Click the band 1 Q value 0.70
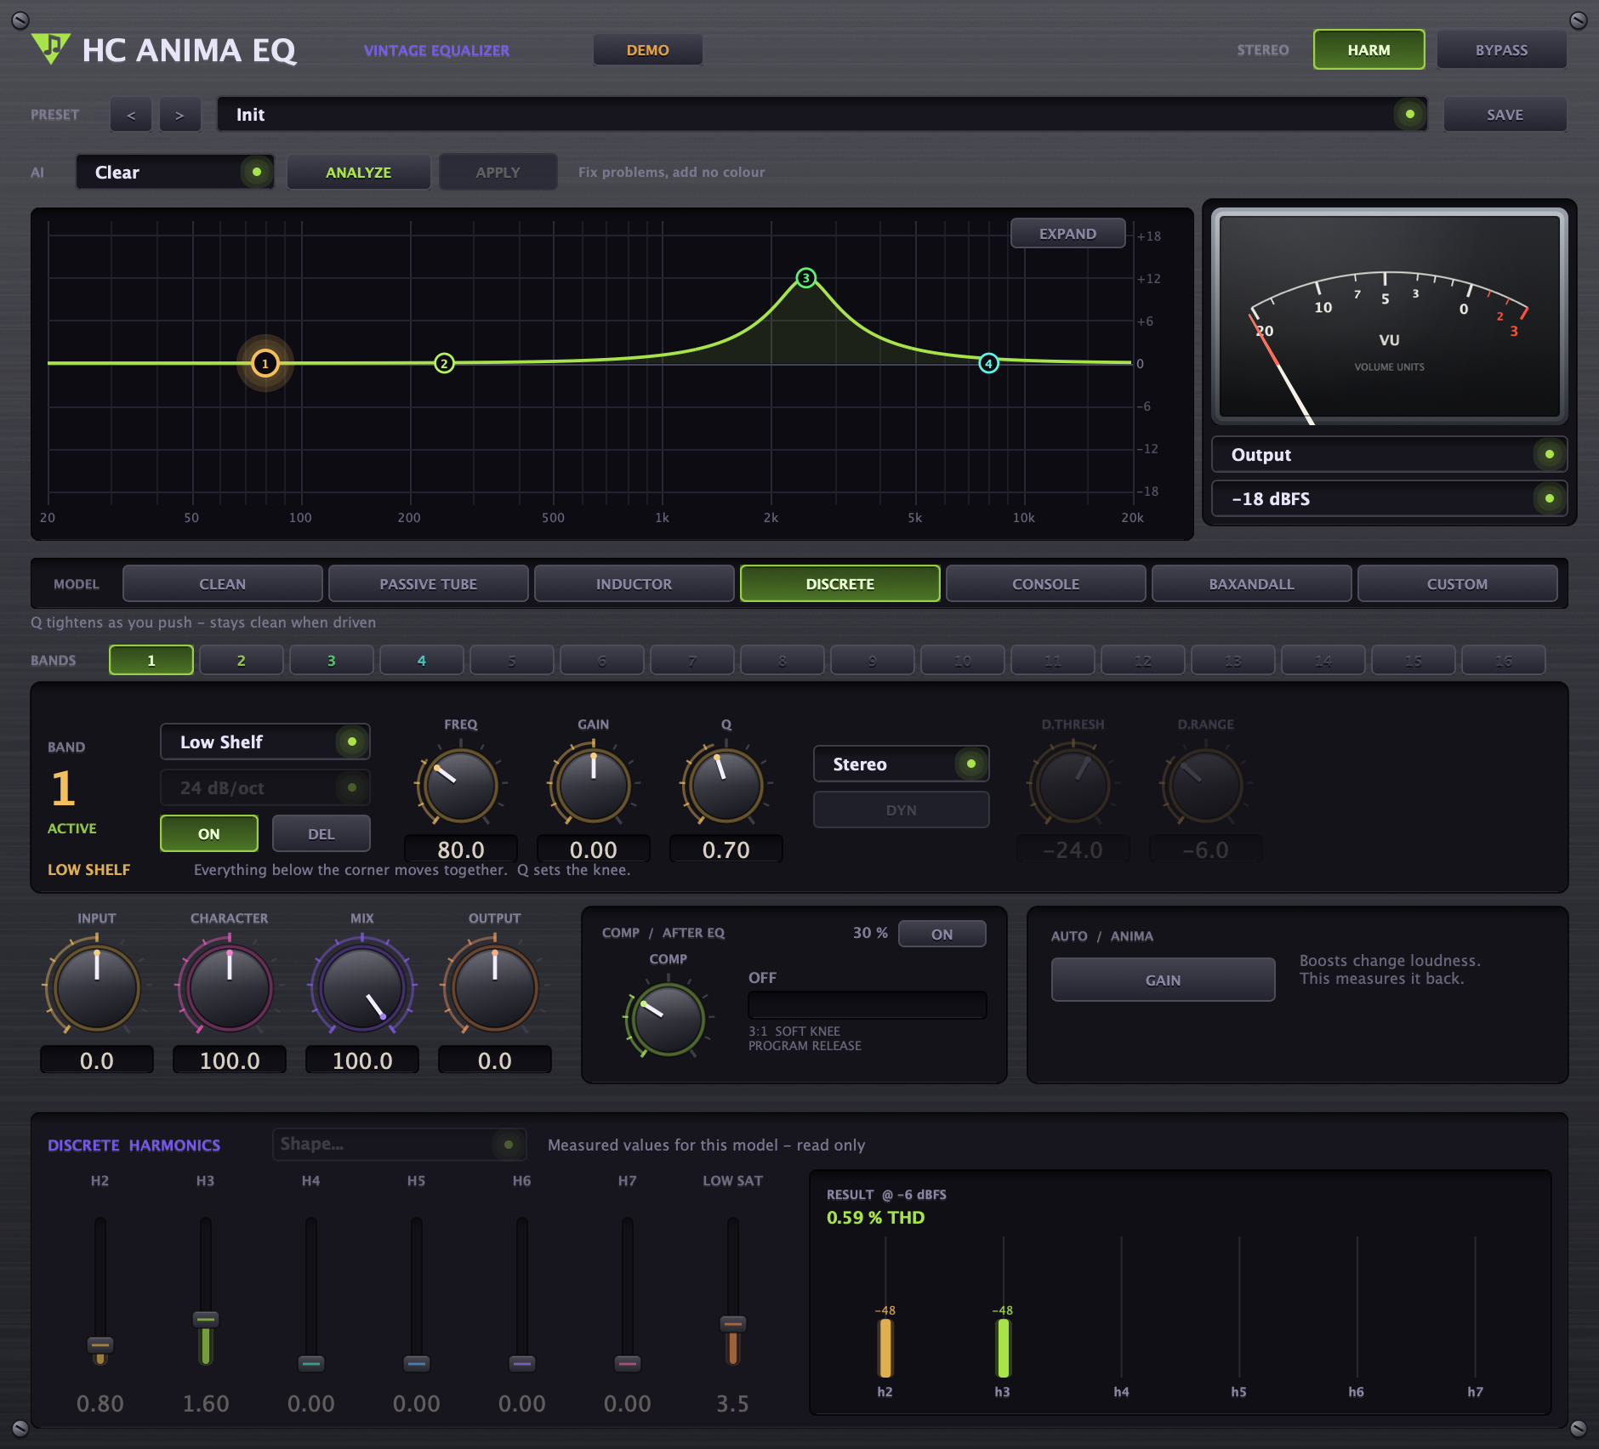 click(726, 850)
